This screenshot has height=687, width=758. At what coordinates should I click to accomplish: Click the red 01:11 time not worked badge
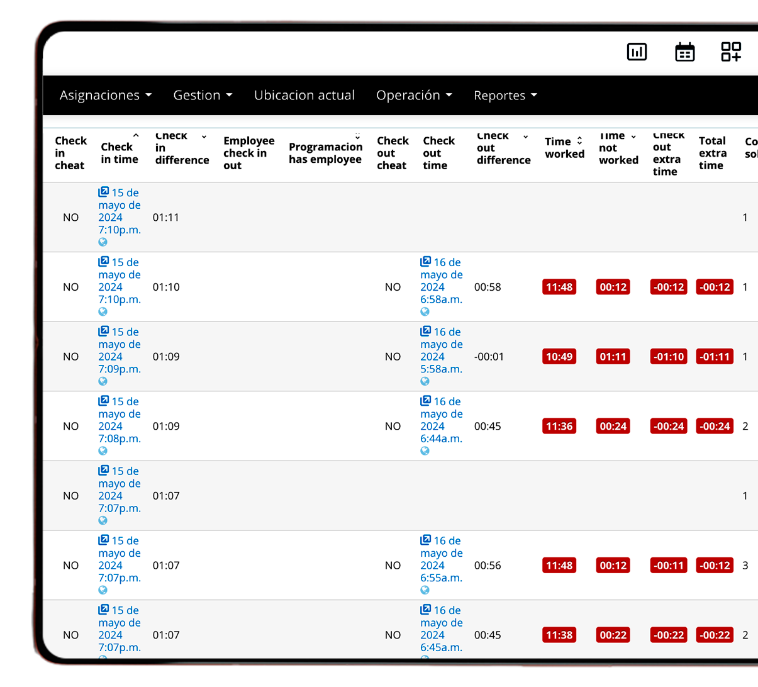click(x=613, y=357)
